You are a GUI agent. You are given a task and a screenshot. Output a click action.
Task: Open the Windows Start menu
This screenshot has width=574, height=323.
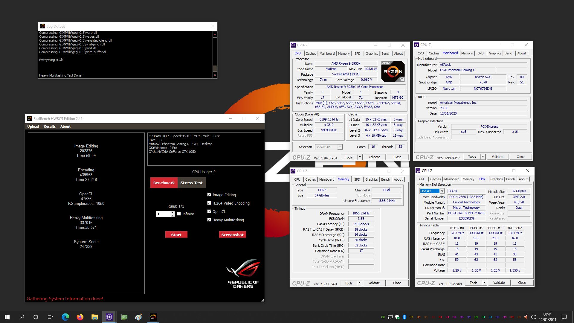7,317
